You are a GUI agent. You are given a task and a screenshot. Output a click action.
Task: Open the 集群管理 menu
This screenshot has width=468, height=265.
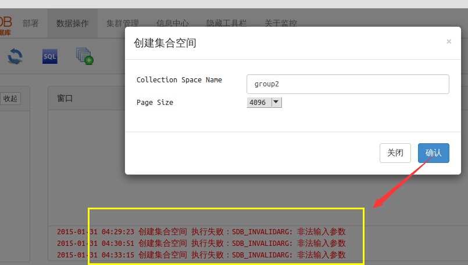coord(123,24)
